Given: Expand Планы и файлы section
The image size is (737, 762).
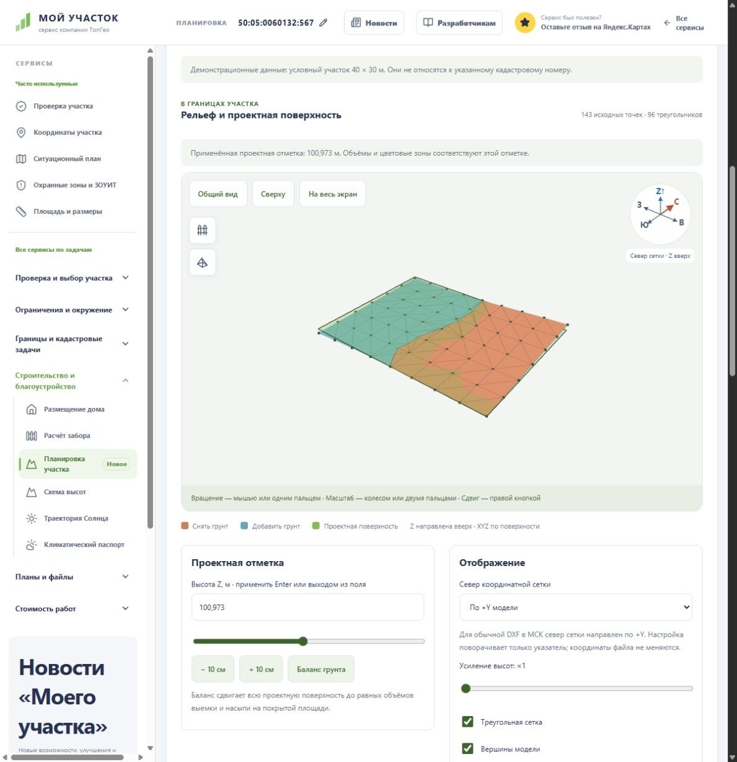Looking at the screenshot, I should coord(73,577).
